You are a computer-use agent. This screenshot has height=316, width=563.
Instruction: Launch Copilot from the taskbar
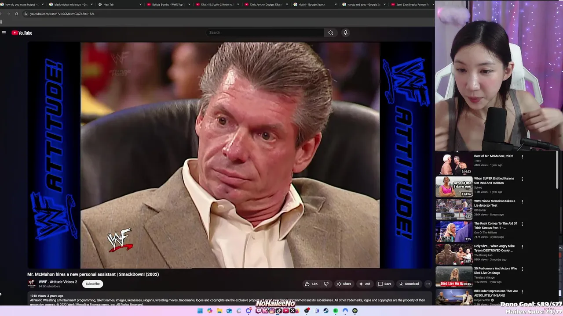point(210,311)
